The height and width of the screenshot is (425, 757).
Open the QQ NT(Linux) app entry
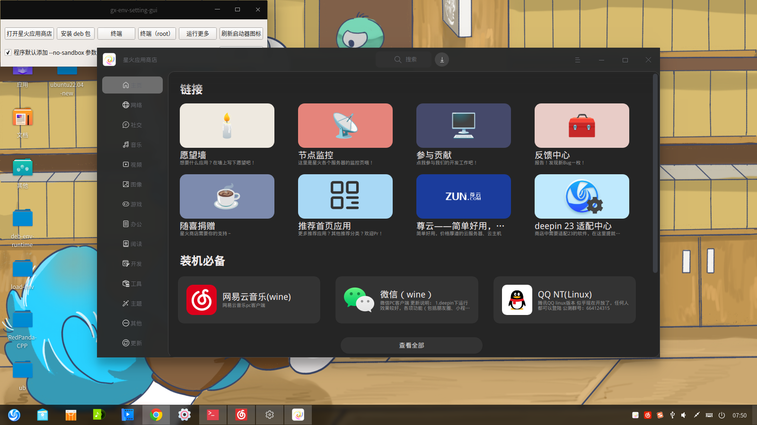point(564,300)
